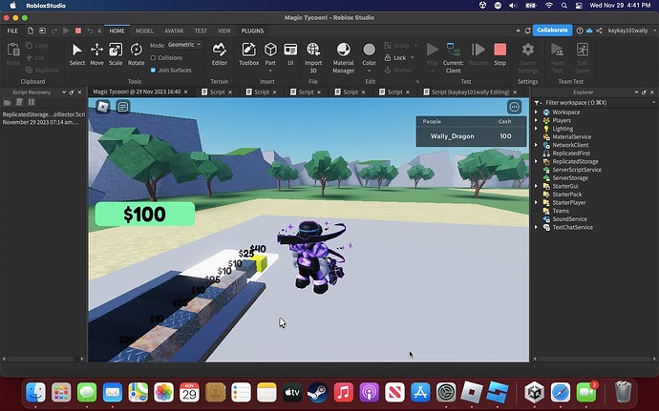The height and width of the screenshot is (411, 659).
Task: Toggle the Join Surfaces checkbox
Action: (x=153, y=71)
